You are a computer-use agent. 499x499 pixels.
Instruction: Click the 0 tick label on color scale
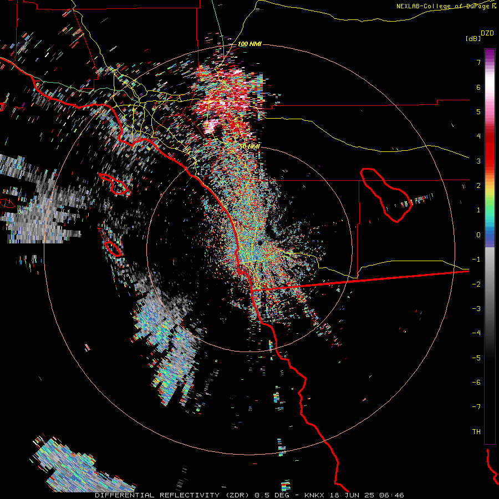[x=478, y=235]
